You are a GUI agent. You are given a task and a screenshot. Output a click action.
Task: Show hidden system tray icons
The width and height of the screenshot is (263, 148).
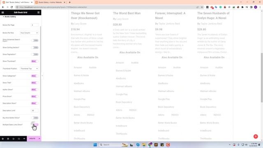click(x=229, y=145)
